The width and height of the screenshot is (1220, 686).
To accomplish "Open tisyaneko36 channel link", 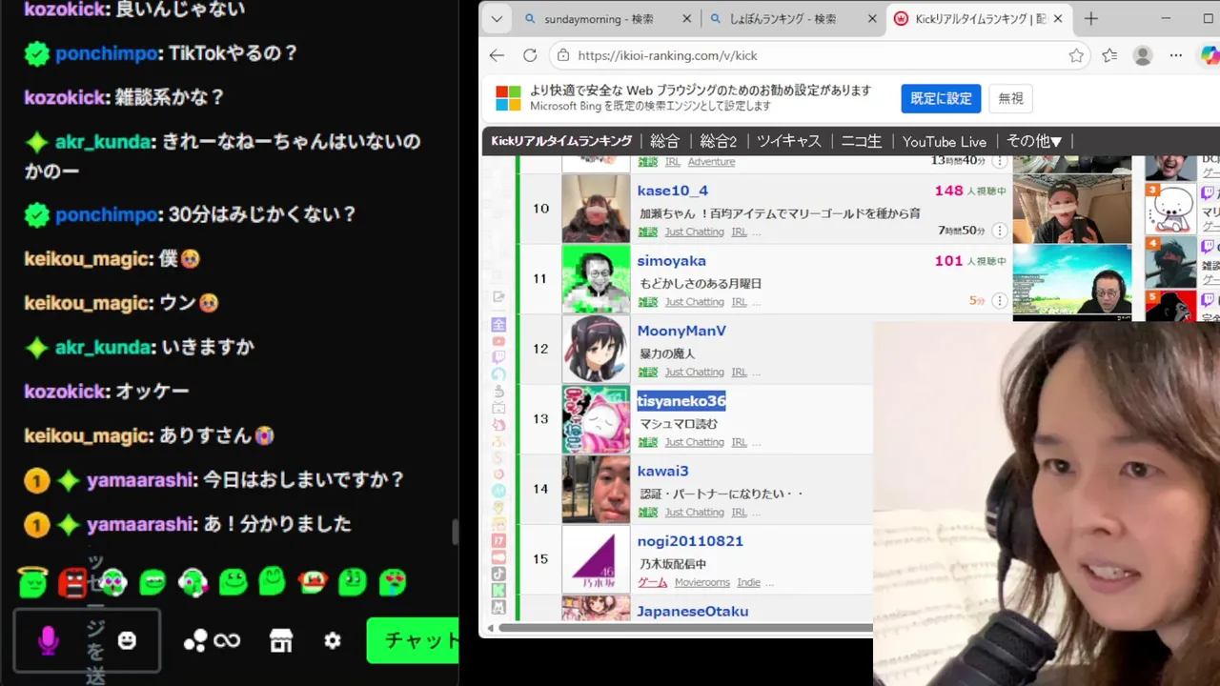I will click(x=681, y=401).
